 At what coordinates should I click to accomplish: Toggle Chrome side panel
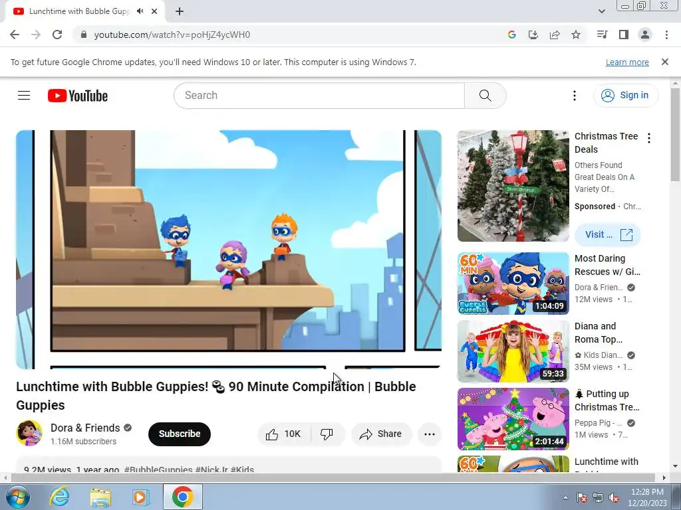624,35
